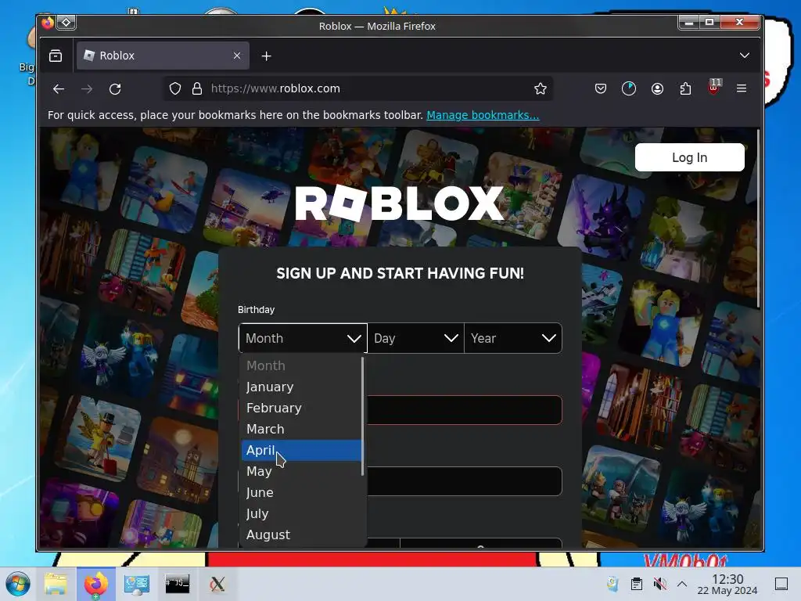Click the Firefox taskbar icon
The image size is (801, 601).
[96, 584]
